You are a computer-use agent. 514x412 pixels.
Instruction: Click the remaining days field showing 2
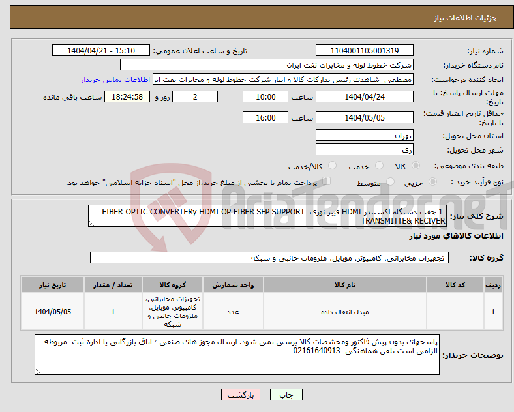(195, 97)
